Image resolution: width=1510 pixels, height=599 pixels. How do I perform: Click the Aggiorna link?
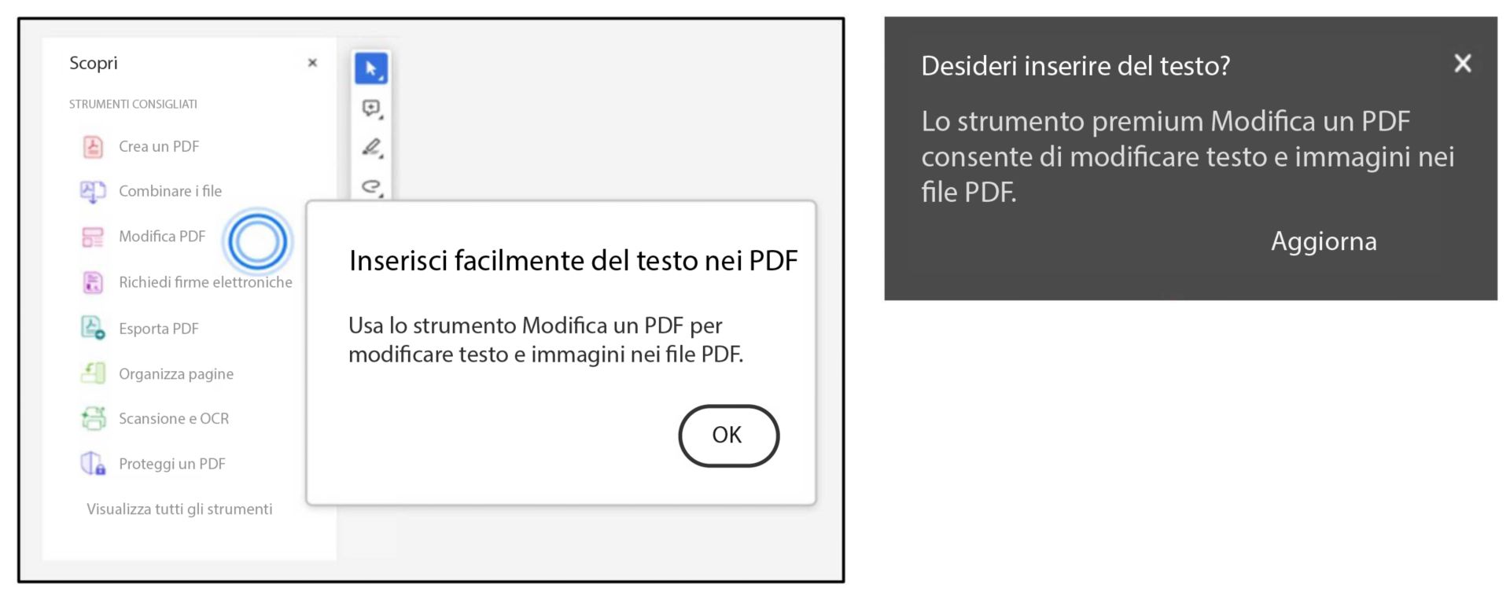pyautogui.click(x=1324, y=241)
